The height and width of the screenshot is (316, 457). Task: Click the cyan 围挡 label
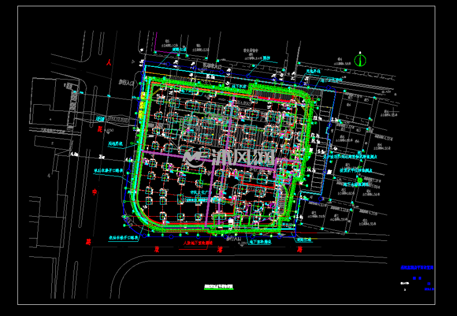point(266,58)
